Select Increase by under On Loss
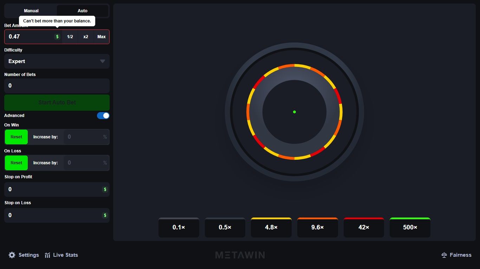The width and height of the screenshot is (480, 269). click(x=46, y=163)
